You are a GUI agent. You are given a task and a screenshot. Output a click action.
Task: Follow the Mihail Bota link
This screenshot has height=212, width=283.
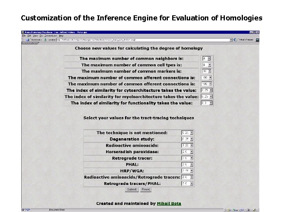point(169,203)
